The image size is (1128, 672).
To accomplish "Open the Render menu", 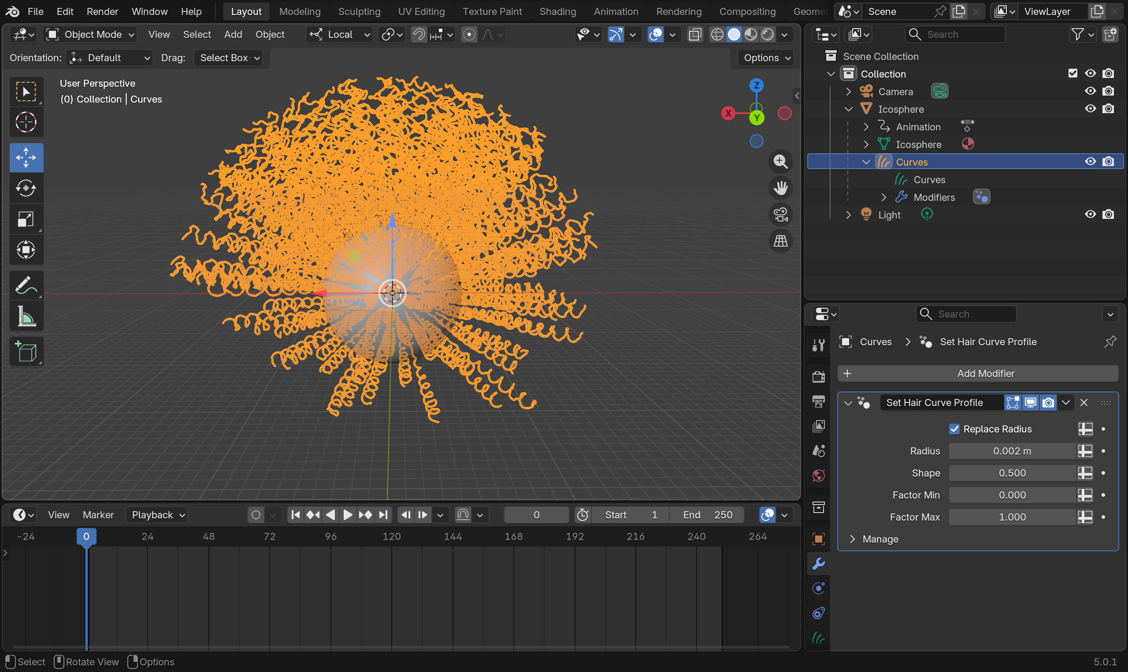I will tap(102, 11).
